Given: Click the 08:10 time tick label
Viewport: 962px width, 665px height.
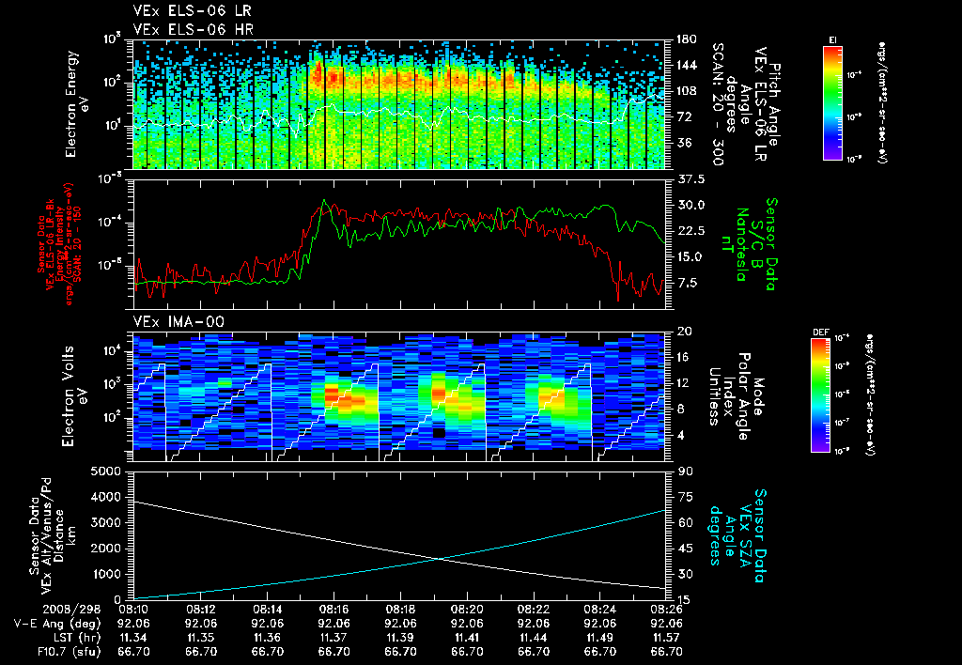Looking at the screenshot, I should coord(133,611).
